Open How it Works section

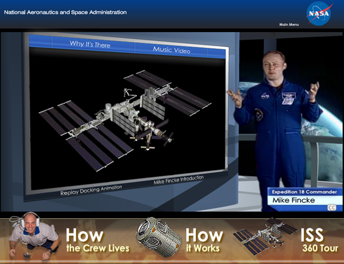click(x=204, y=240)
